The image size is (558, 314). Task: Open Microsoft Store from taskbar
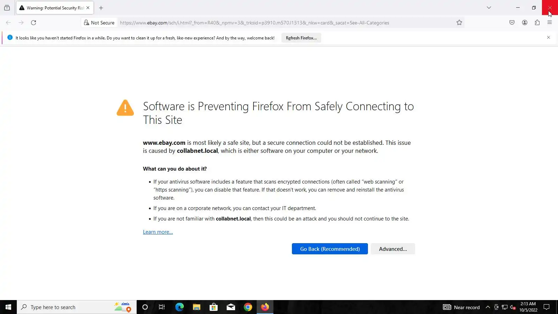click(213, 307)
